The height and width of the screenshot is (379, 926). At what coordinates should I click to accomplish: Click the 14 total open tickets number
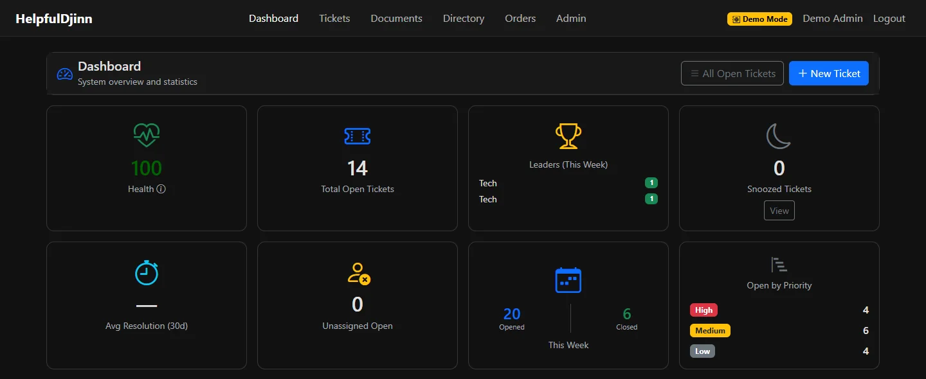tap(358, 168)
